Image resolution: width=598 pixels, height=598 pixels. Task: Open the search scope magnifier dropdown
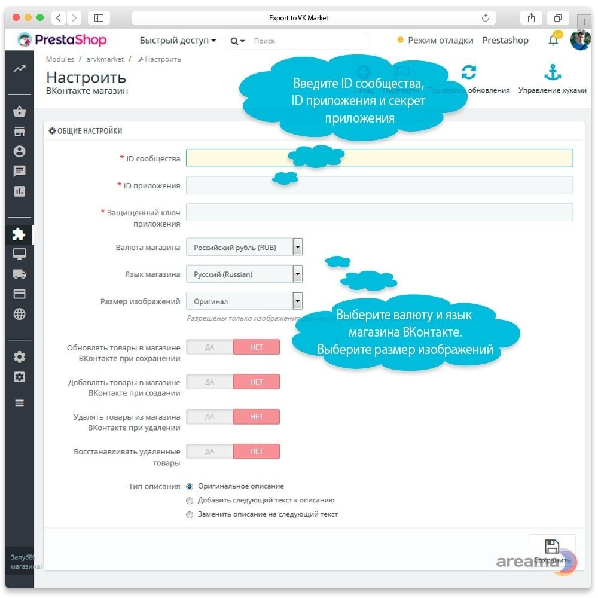(237, 41)
